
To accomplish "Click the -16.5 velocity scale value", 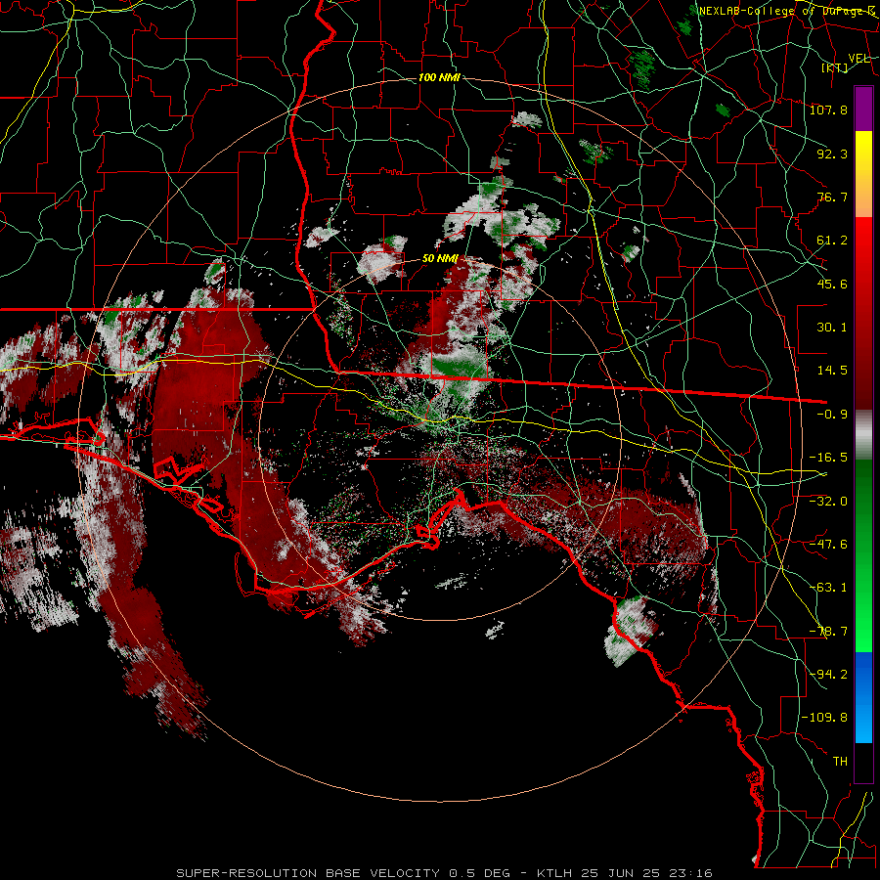I will click(828, 458).
